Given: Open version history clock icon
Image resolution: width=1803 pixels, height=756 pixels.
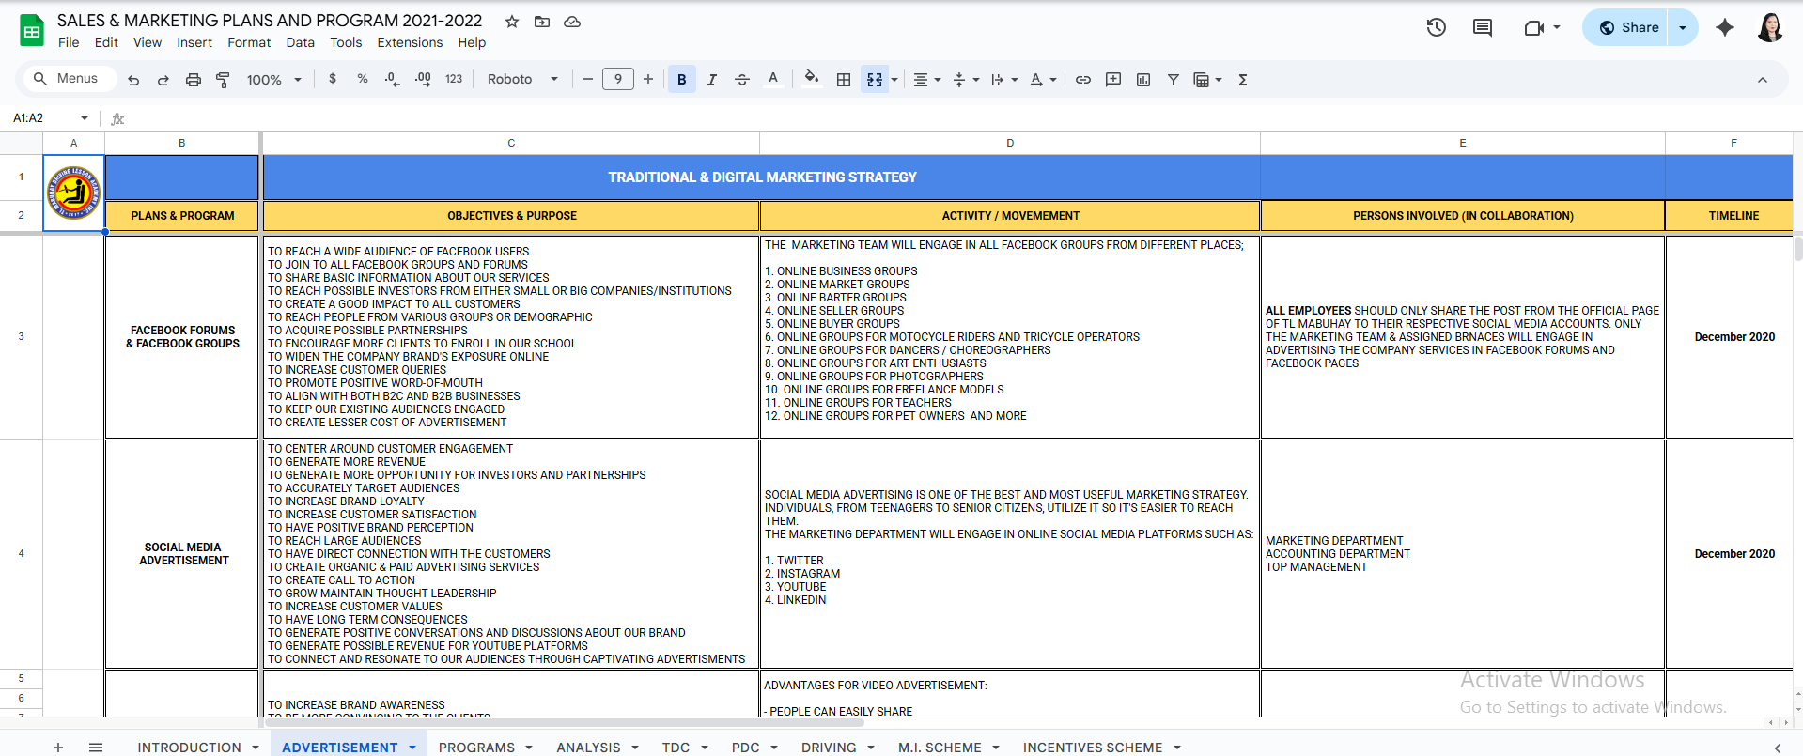Looking at the screenshot, I should pos(1436,27).
